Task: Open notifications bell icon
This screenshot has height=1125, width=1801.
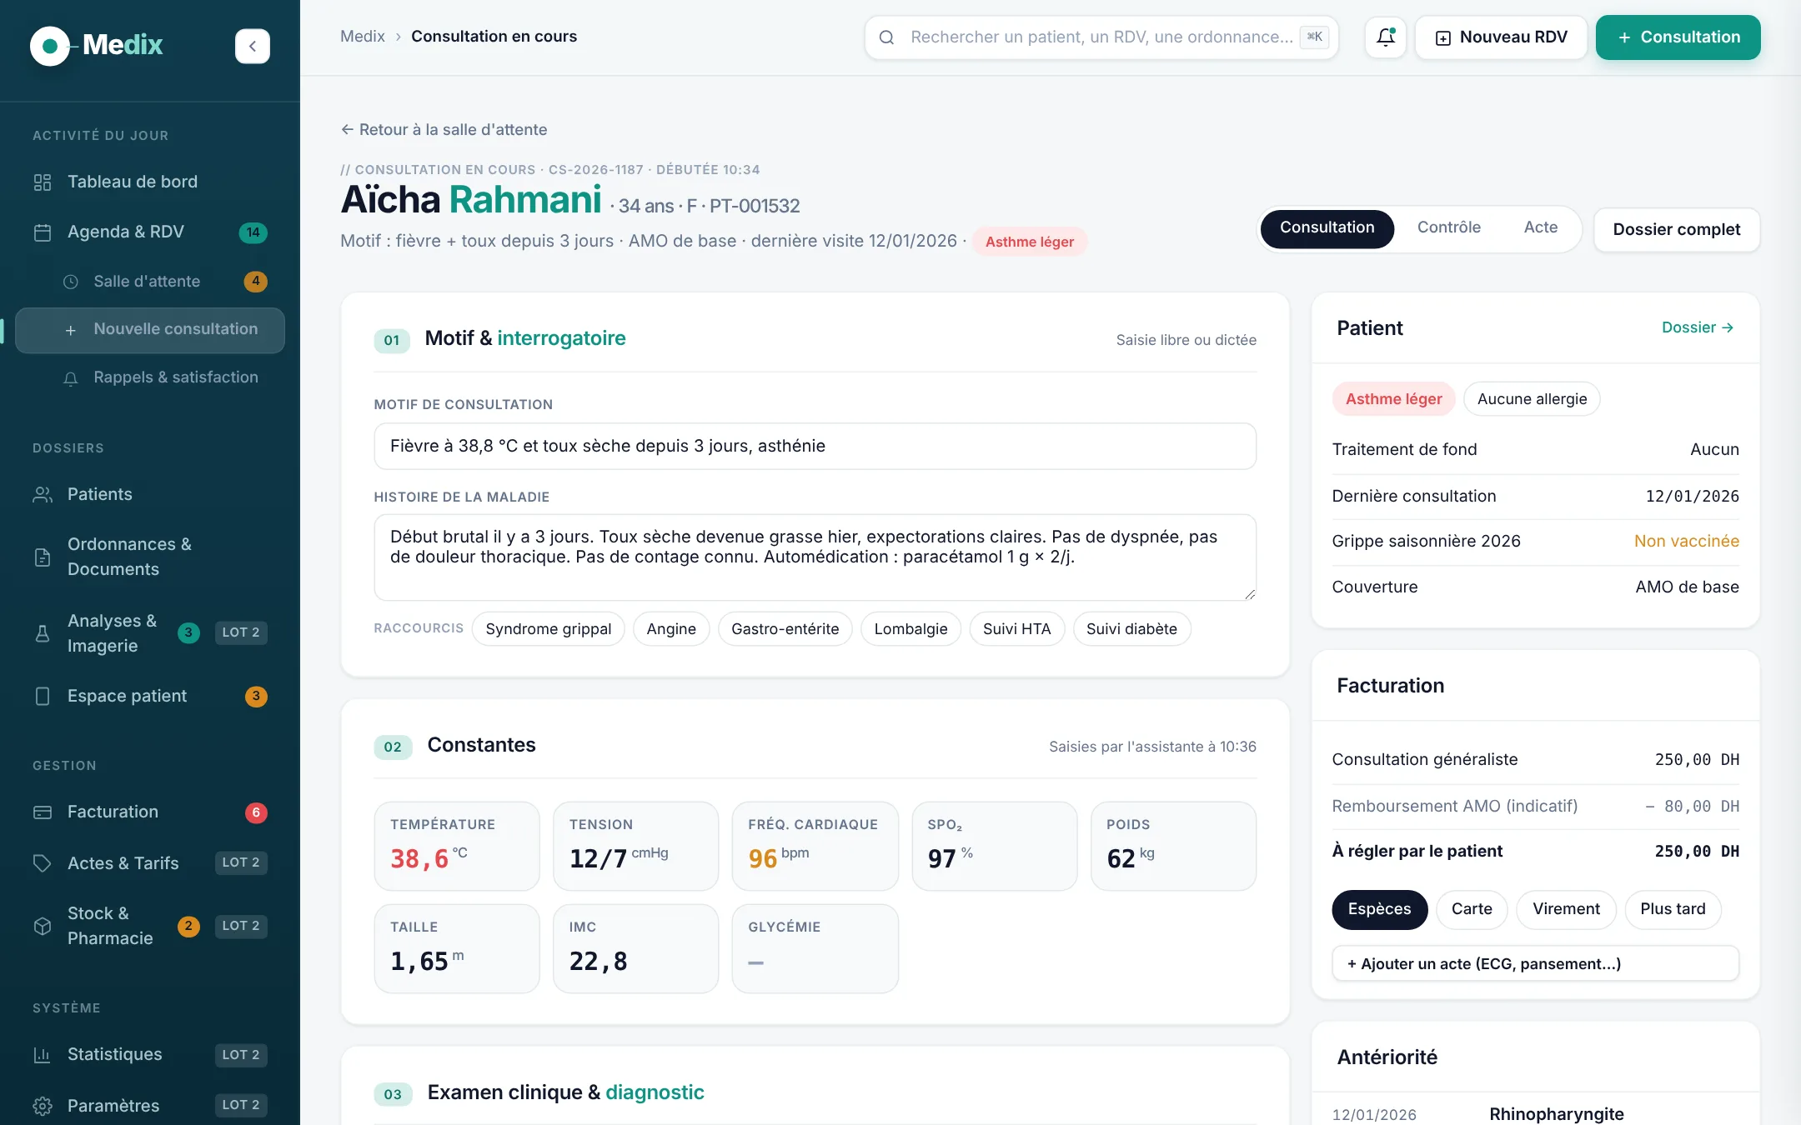Action: click(1386, 37)
